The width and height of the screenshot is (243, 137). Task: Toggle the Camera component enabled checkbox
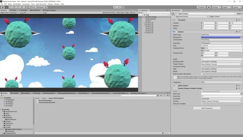[177, 32]
